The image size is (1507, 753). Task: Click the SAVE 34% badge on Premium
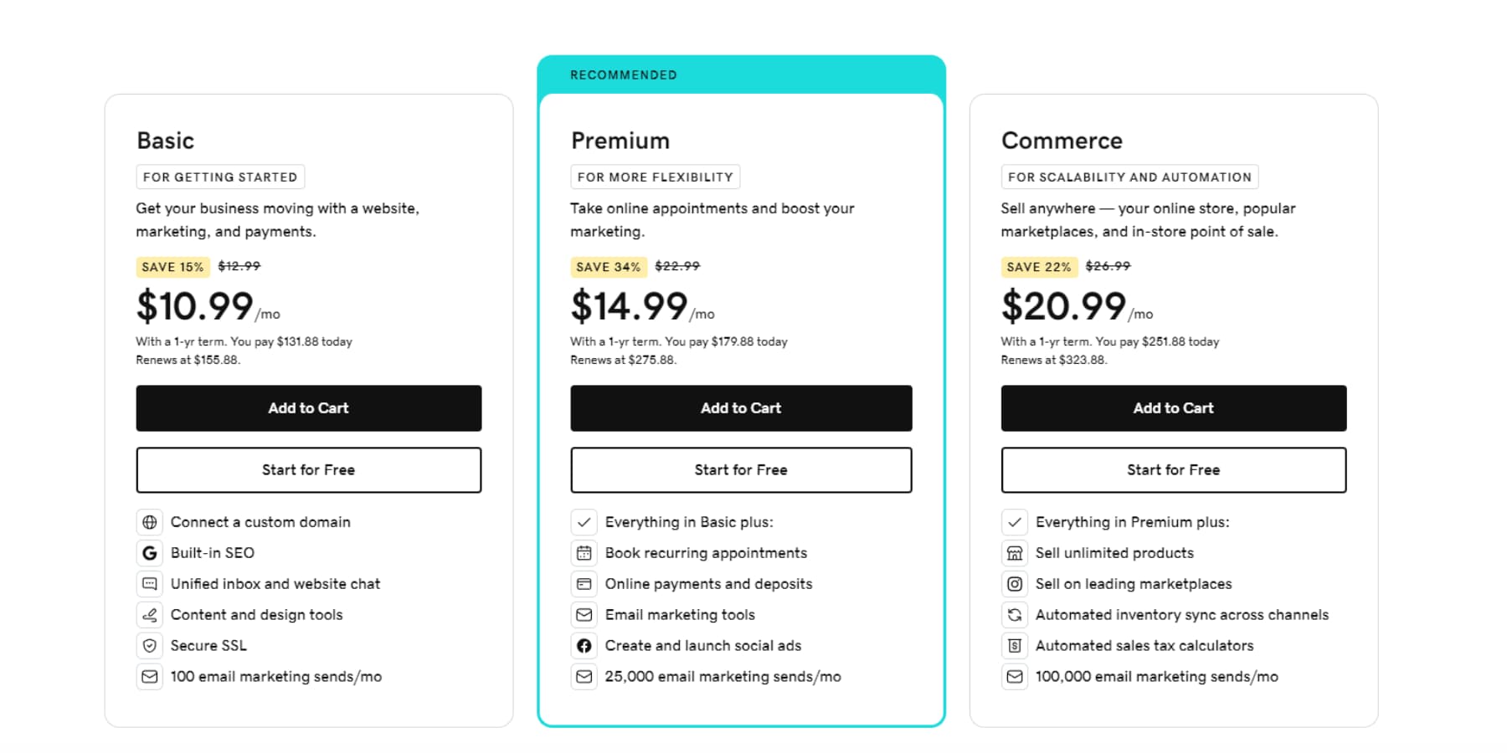point(609,266)
